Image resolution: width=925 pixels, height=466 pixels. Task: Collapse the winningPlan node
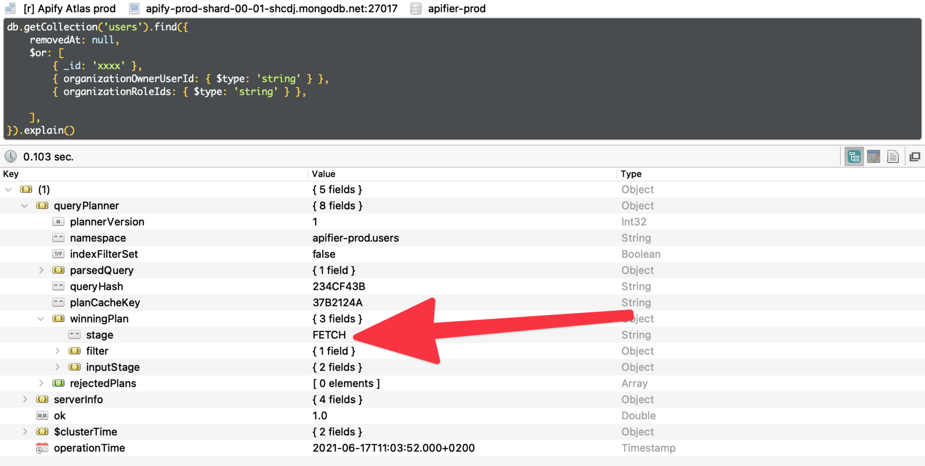point(41,319)
